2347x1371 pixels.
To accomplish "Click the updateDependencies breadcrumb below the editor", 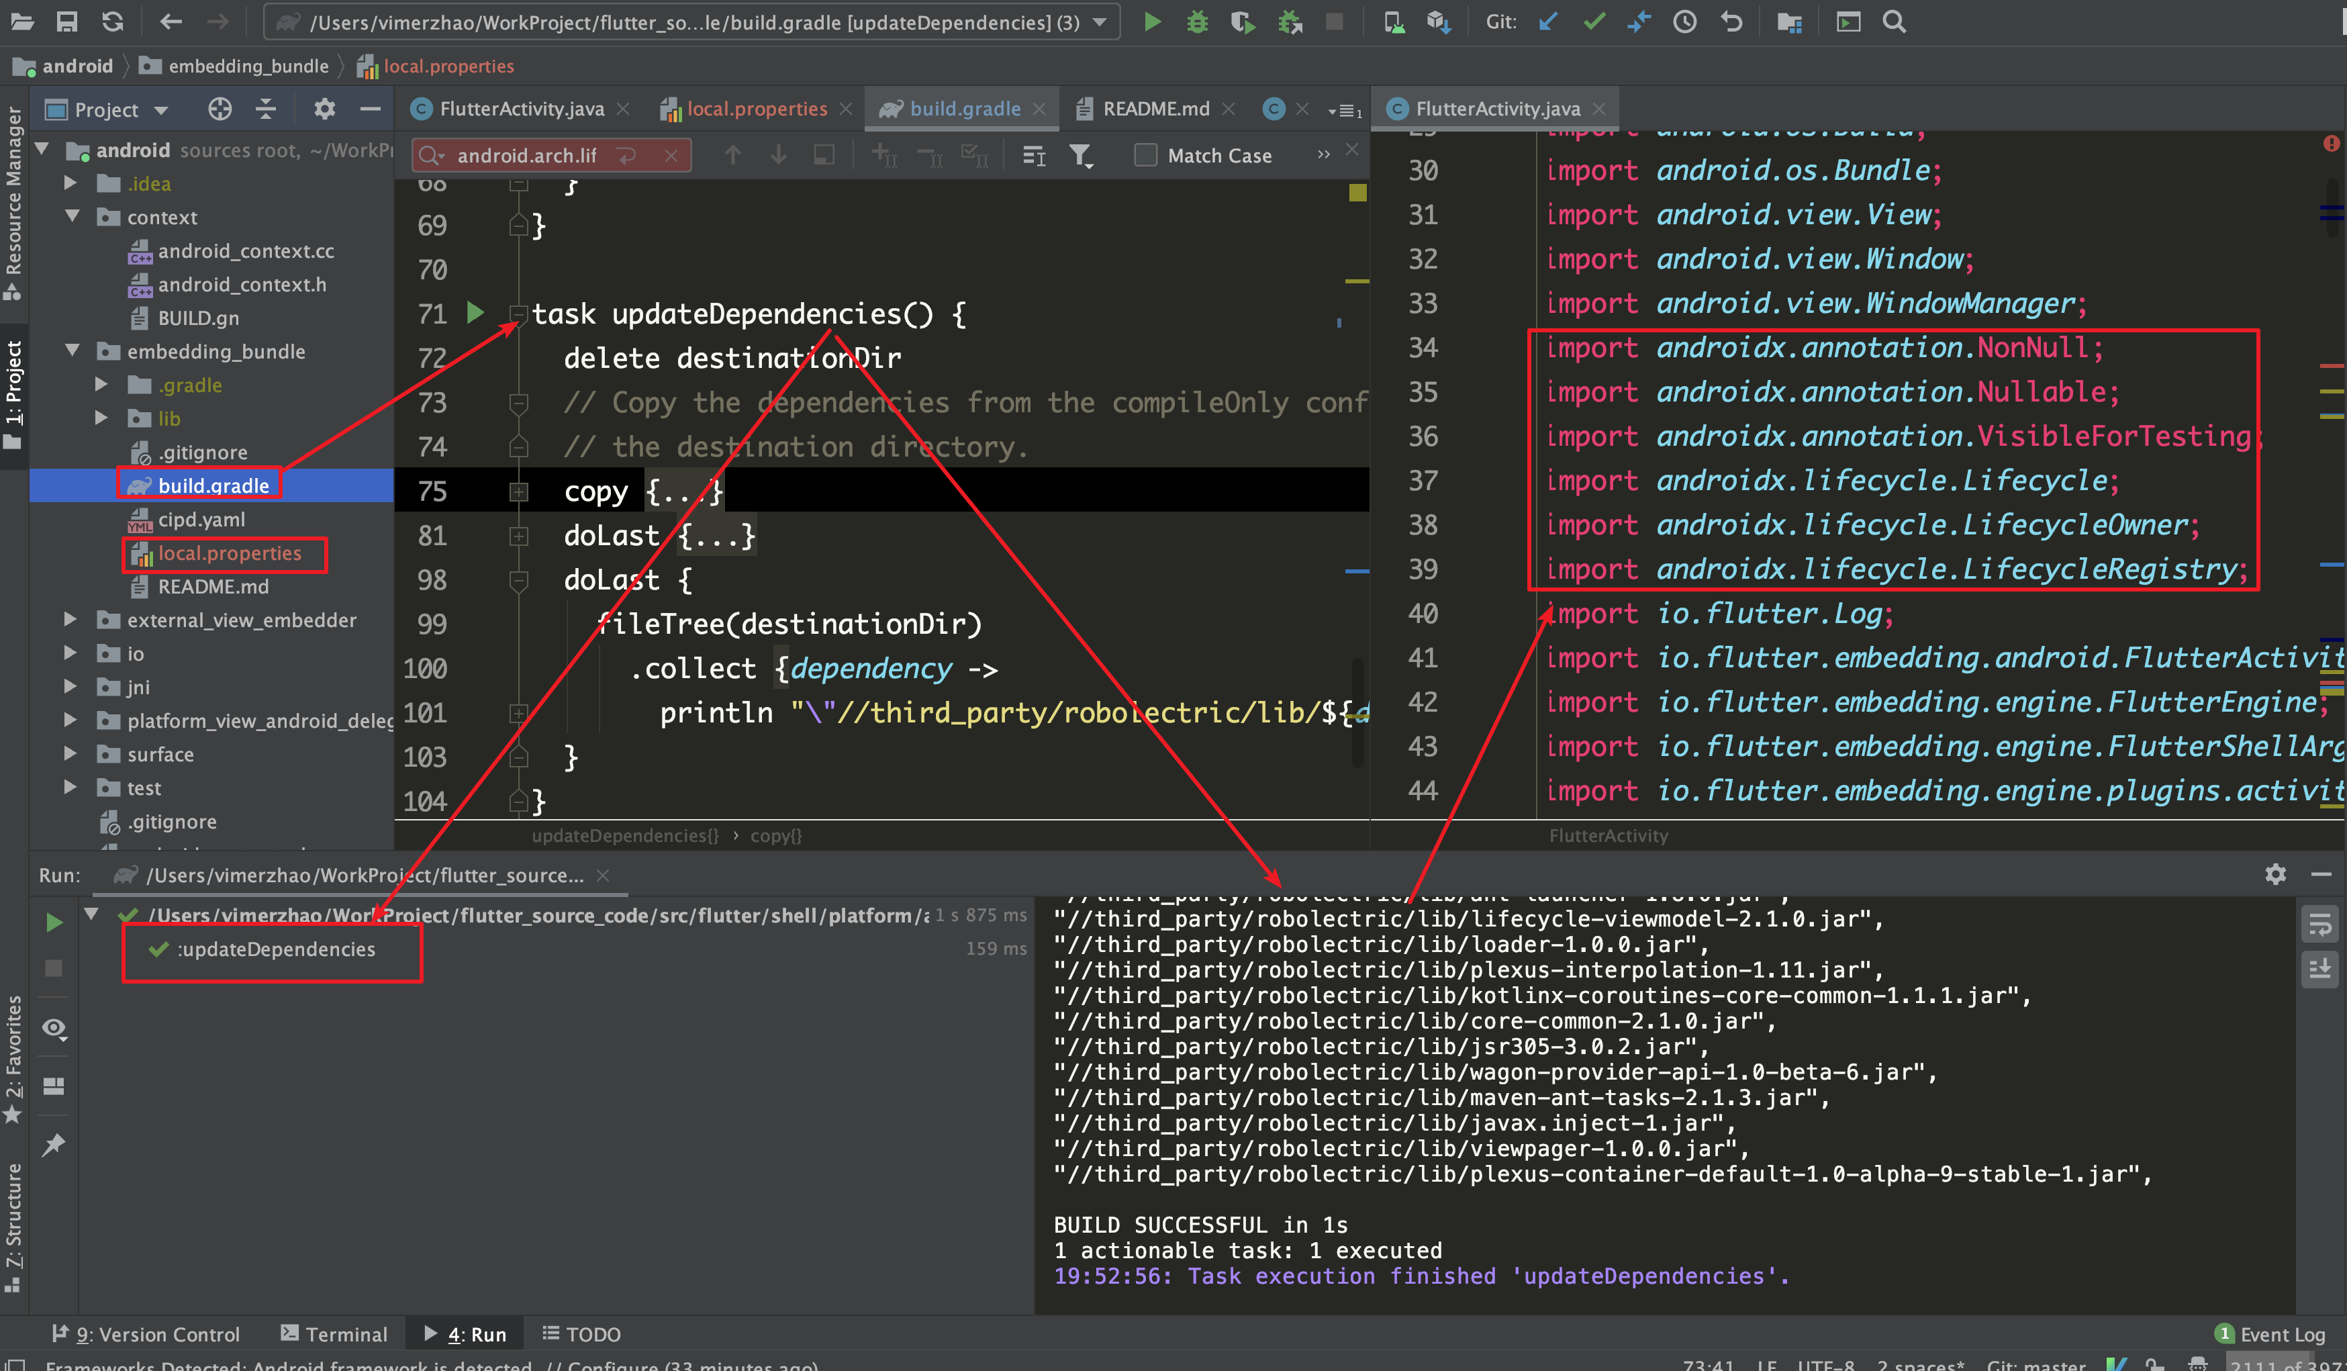I will [x=624, y=835].
